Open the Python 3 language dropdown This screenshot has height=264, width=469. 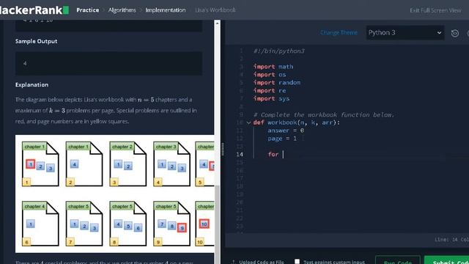point(405,32)
